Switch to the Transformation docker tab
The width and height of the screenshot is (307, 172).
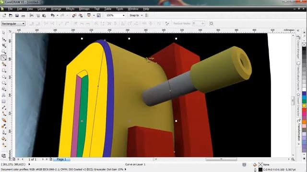point(298,129)
